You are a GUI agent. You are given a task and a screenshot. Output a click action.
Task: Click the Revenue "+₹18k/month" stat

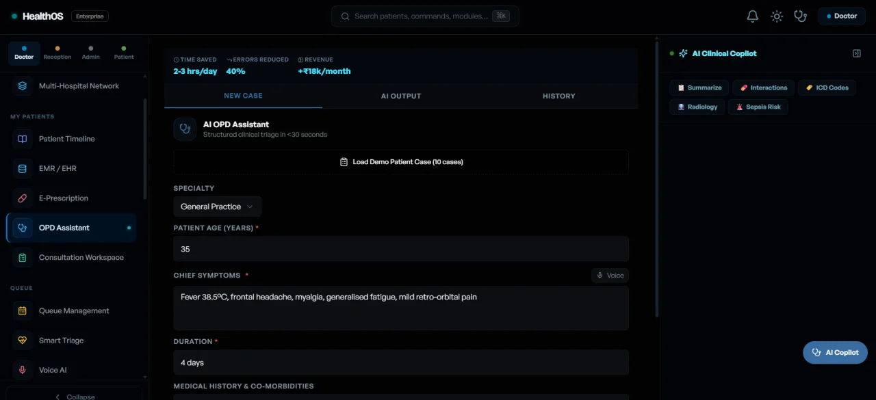pyautogui.click(x=324, y=71)
